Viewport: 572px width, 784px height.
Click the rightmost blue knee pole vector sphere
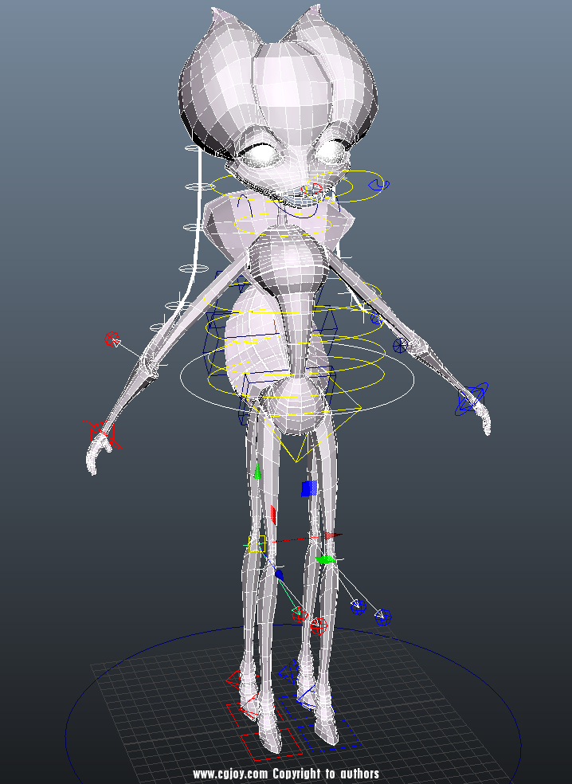point(383,617)
